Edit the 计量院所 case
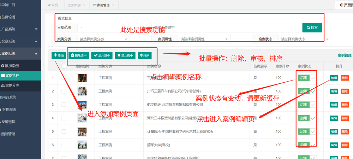The image size is (353, 159). (334, 131)
